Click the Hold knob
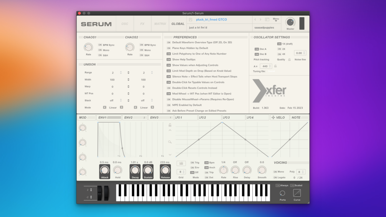The height and width of the screenshot is (217, 386). 118,170
